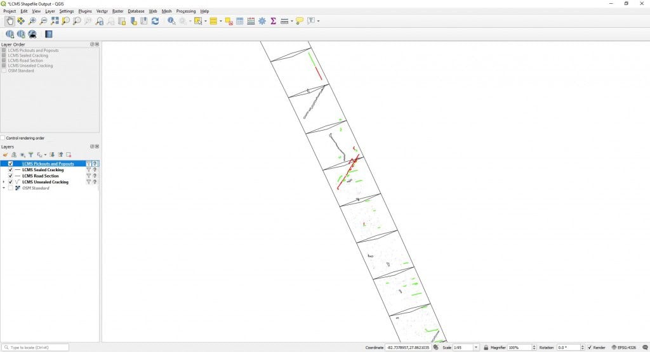
Task: Activate the Zoom In tool
Action: pyautogui.click(x=32, y=21)
